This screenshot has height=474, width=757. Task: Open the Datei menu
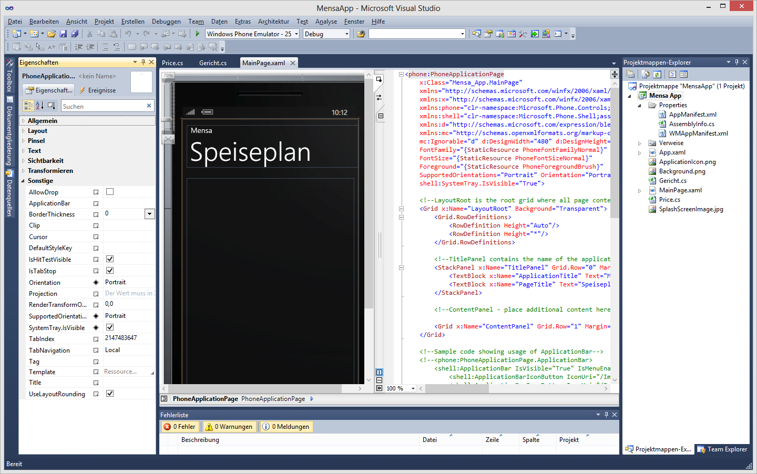pos(15,22)
